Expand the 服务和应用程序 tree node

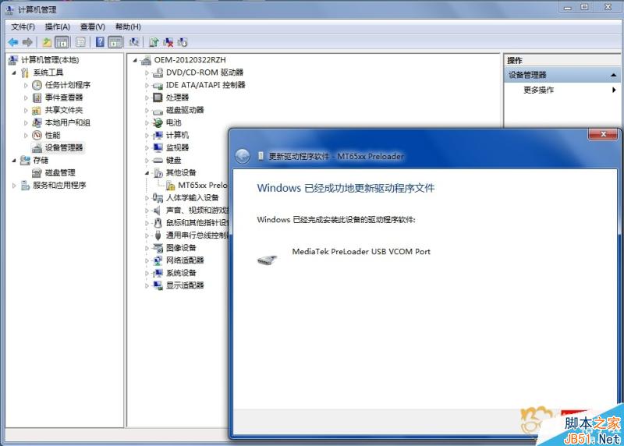(x=14, y=186)
